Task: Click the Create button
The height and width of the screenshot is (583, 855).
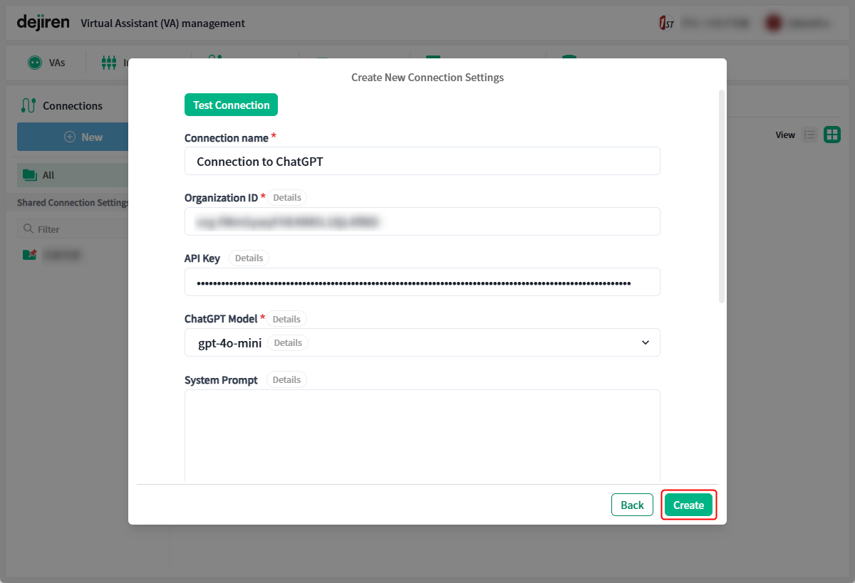Action: coord(689,505)
